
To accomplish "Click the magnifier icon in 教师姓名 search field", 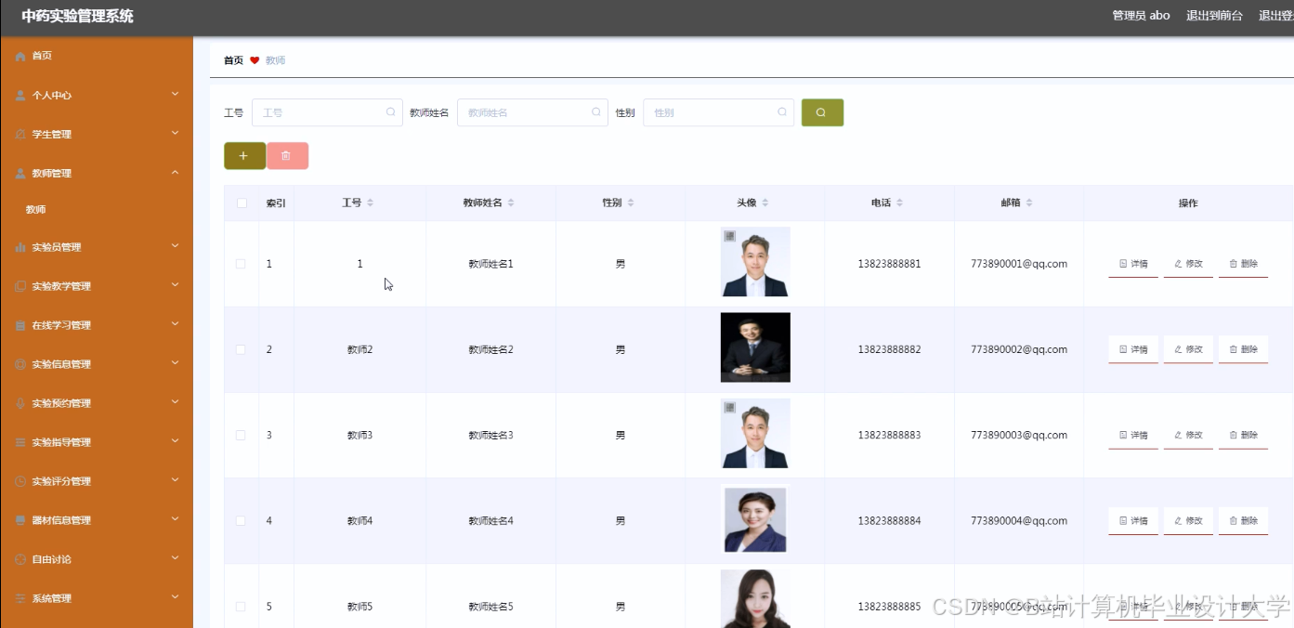I will click(596, 112).
